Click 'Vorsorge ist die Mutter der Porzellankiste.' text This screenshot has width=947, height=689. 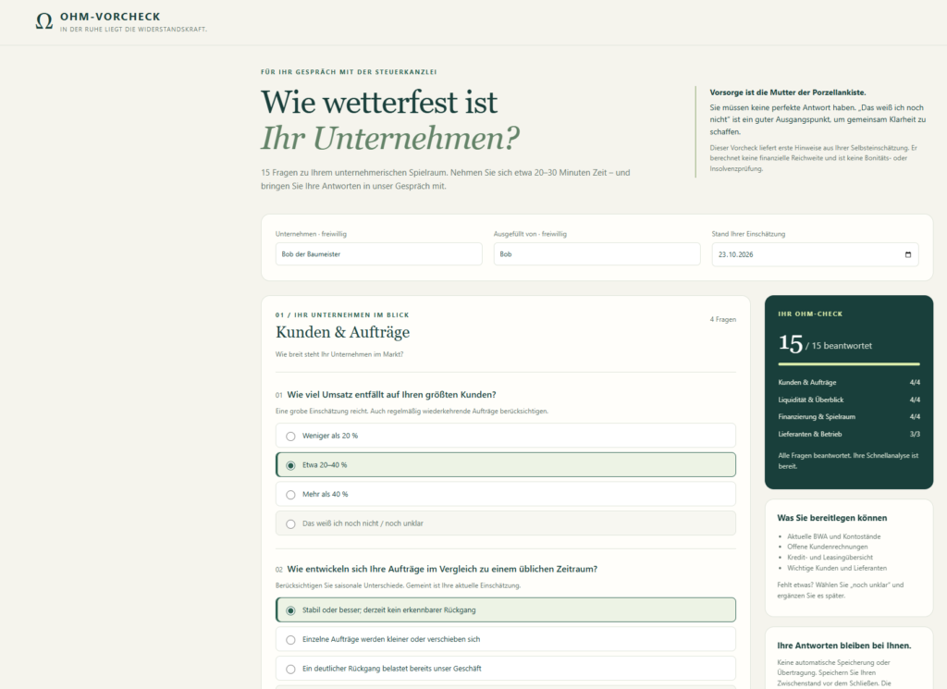click(788, 92)
